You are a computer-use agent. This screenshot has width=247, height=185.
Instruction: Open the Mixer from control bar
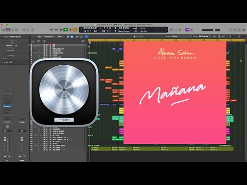(x=28, y=30)
